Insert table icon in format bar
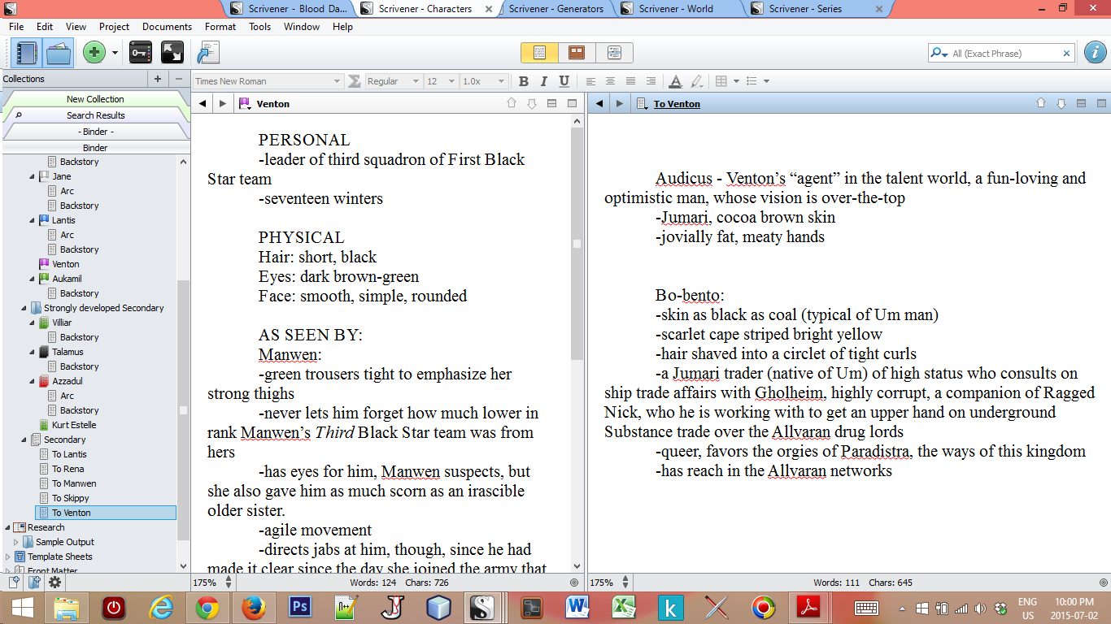 (x=721, y=81)
